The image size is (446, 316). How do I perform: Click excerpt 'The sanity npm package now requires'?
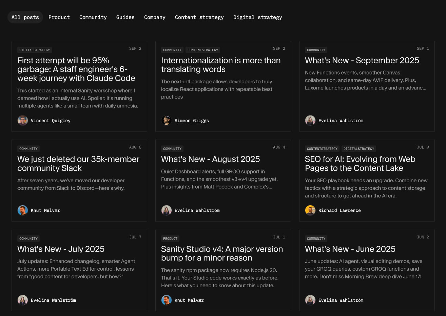coord(220,278)
